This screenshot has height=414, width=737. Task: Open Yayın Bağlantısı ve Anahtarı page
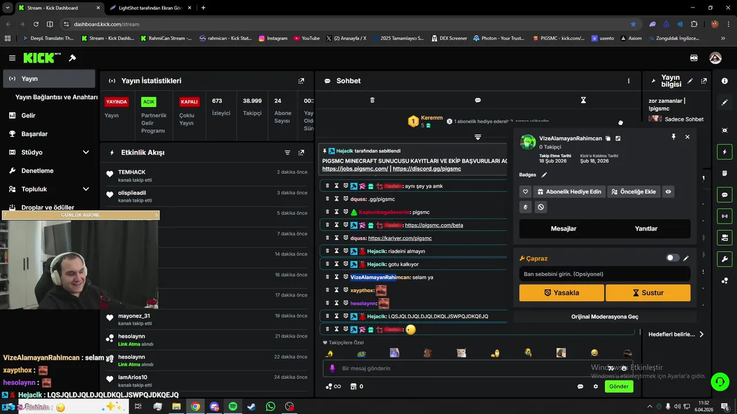(x=56, y=97)
